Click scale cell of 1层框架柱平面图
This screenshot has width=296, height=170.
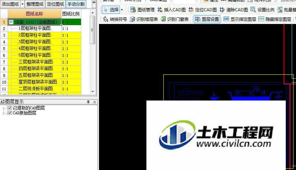[x=71, y=29]
